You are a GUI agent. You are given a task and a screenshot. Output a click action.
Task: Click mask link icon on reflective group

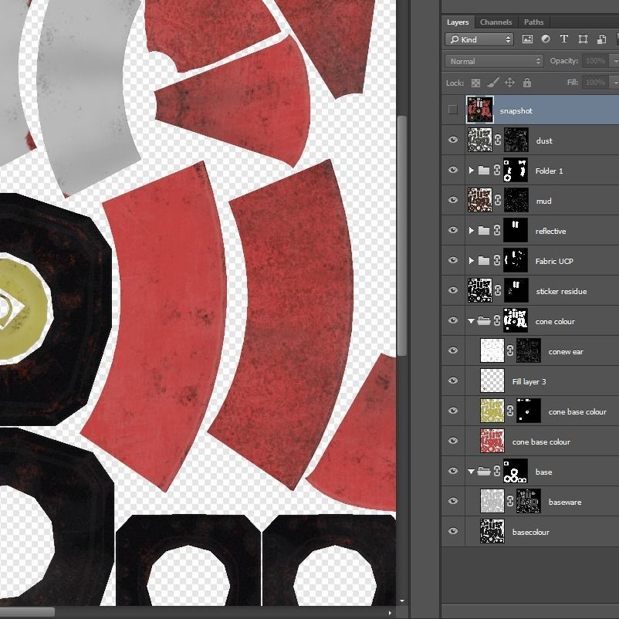(497, 230)
